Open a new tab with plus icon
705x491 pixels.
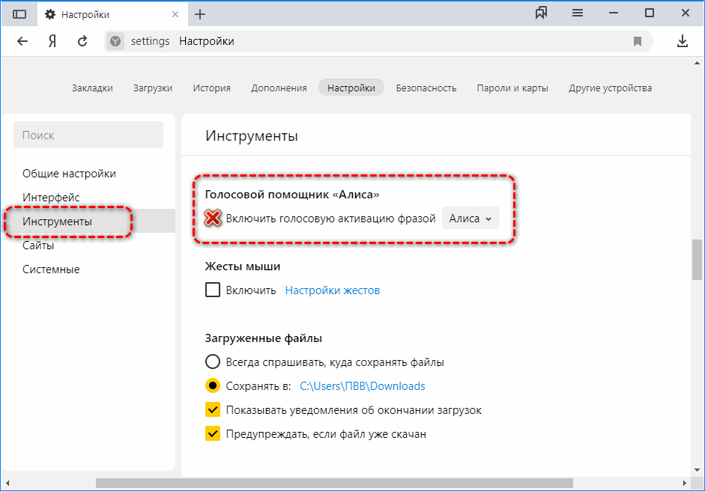pos(200,14)
